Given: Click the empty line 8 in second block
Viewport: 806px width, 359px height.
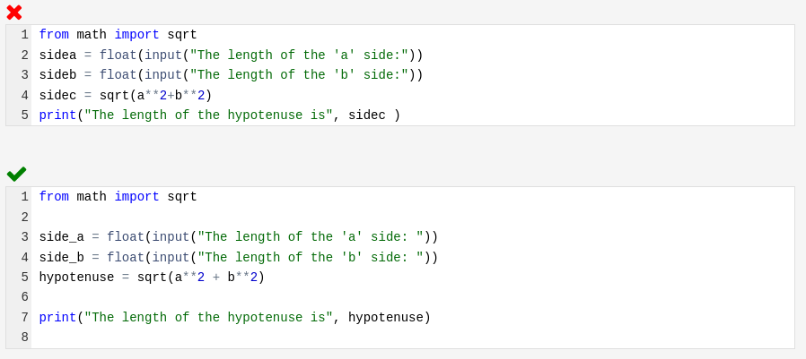Looking at the screenshot, I should pos(413,337).
